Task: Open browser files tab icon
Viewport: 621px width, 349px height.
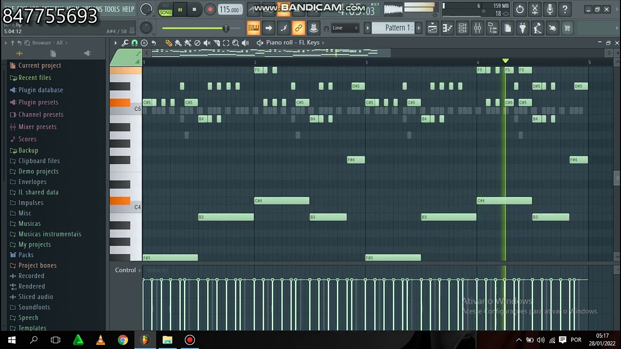Action: pyautogui.click(x=53, y=53)
